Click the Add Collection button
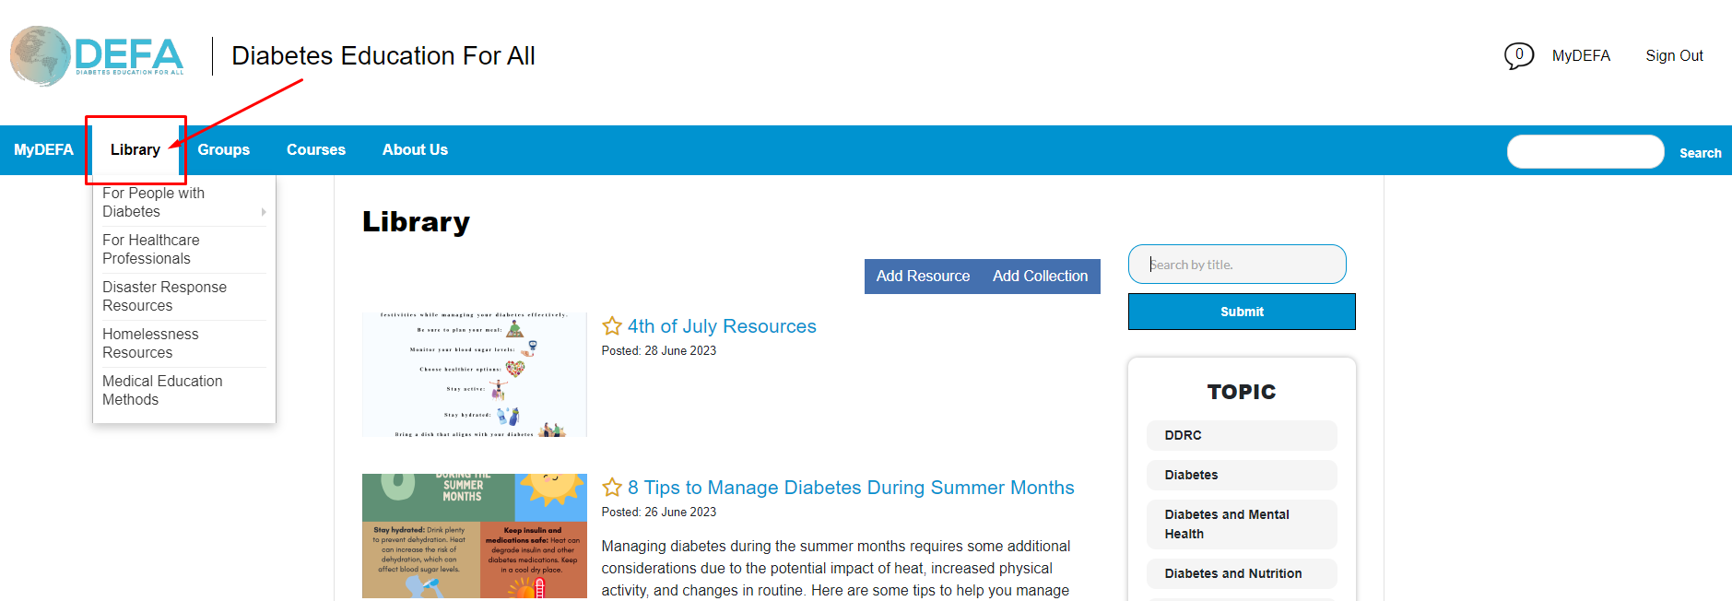1732x601 pixels. [1041, 277]
